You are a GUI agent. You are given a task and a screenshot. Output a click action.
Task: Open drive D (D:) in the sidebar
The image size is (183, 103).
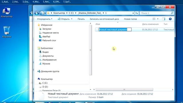[x=45, y=87]
